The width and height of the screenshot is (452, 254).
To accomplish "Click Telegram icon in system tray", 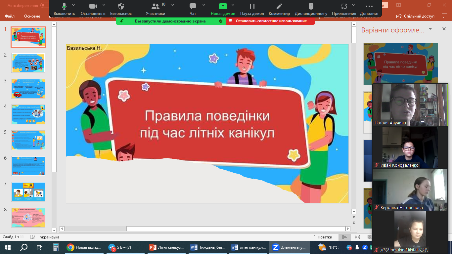I will coord(349,247).
